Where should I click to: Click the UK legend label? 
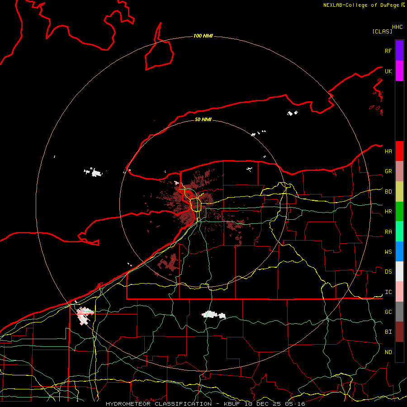[x=388, y=71]
